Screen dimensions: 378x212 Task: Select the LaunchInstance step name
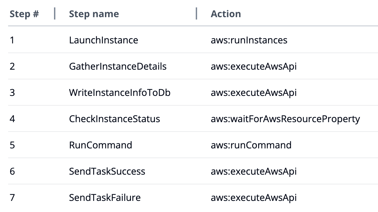pos(104,40)
